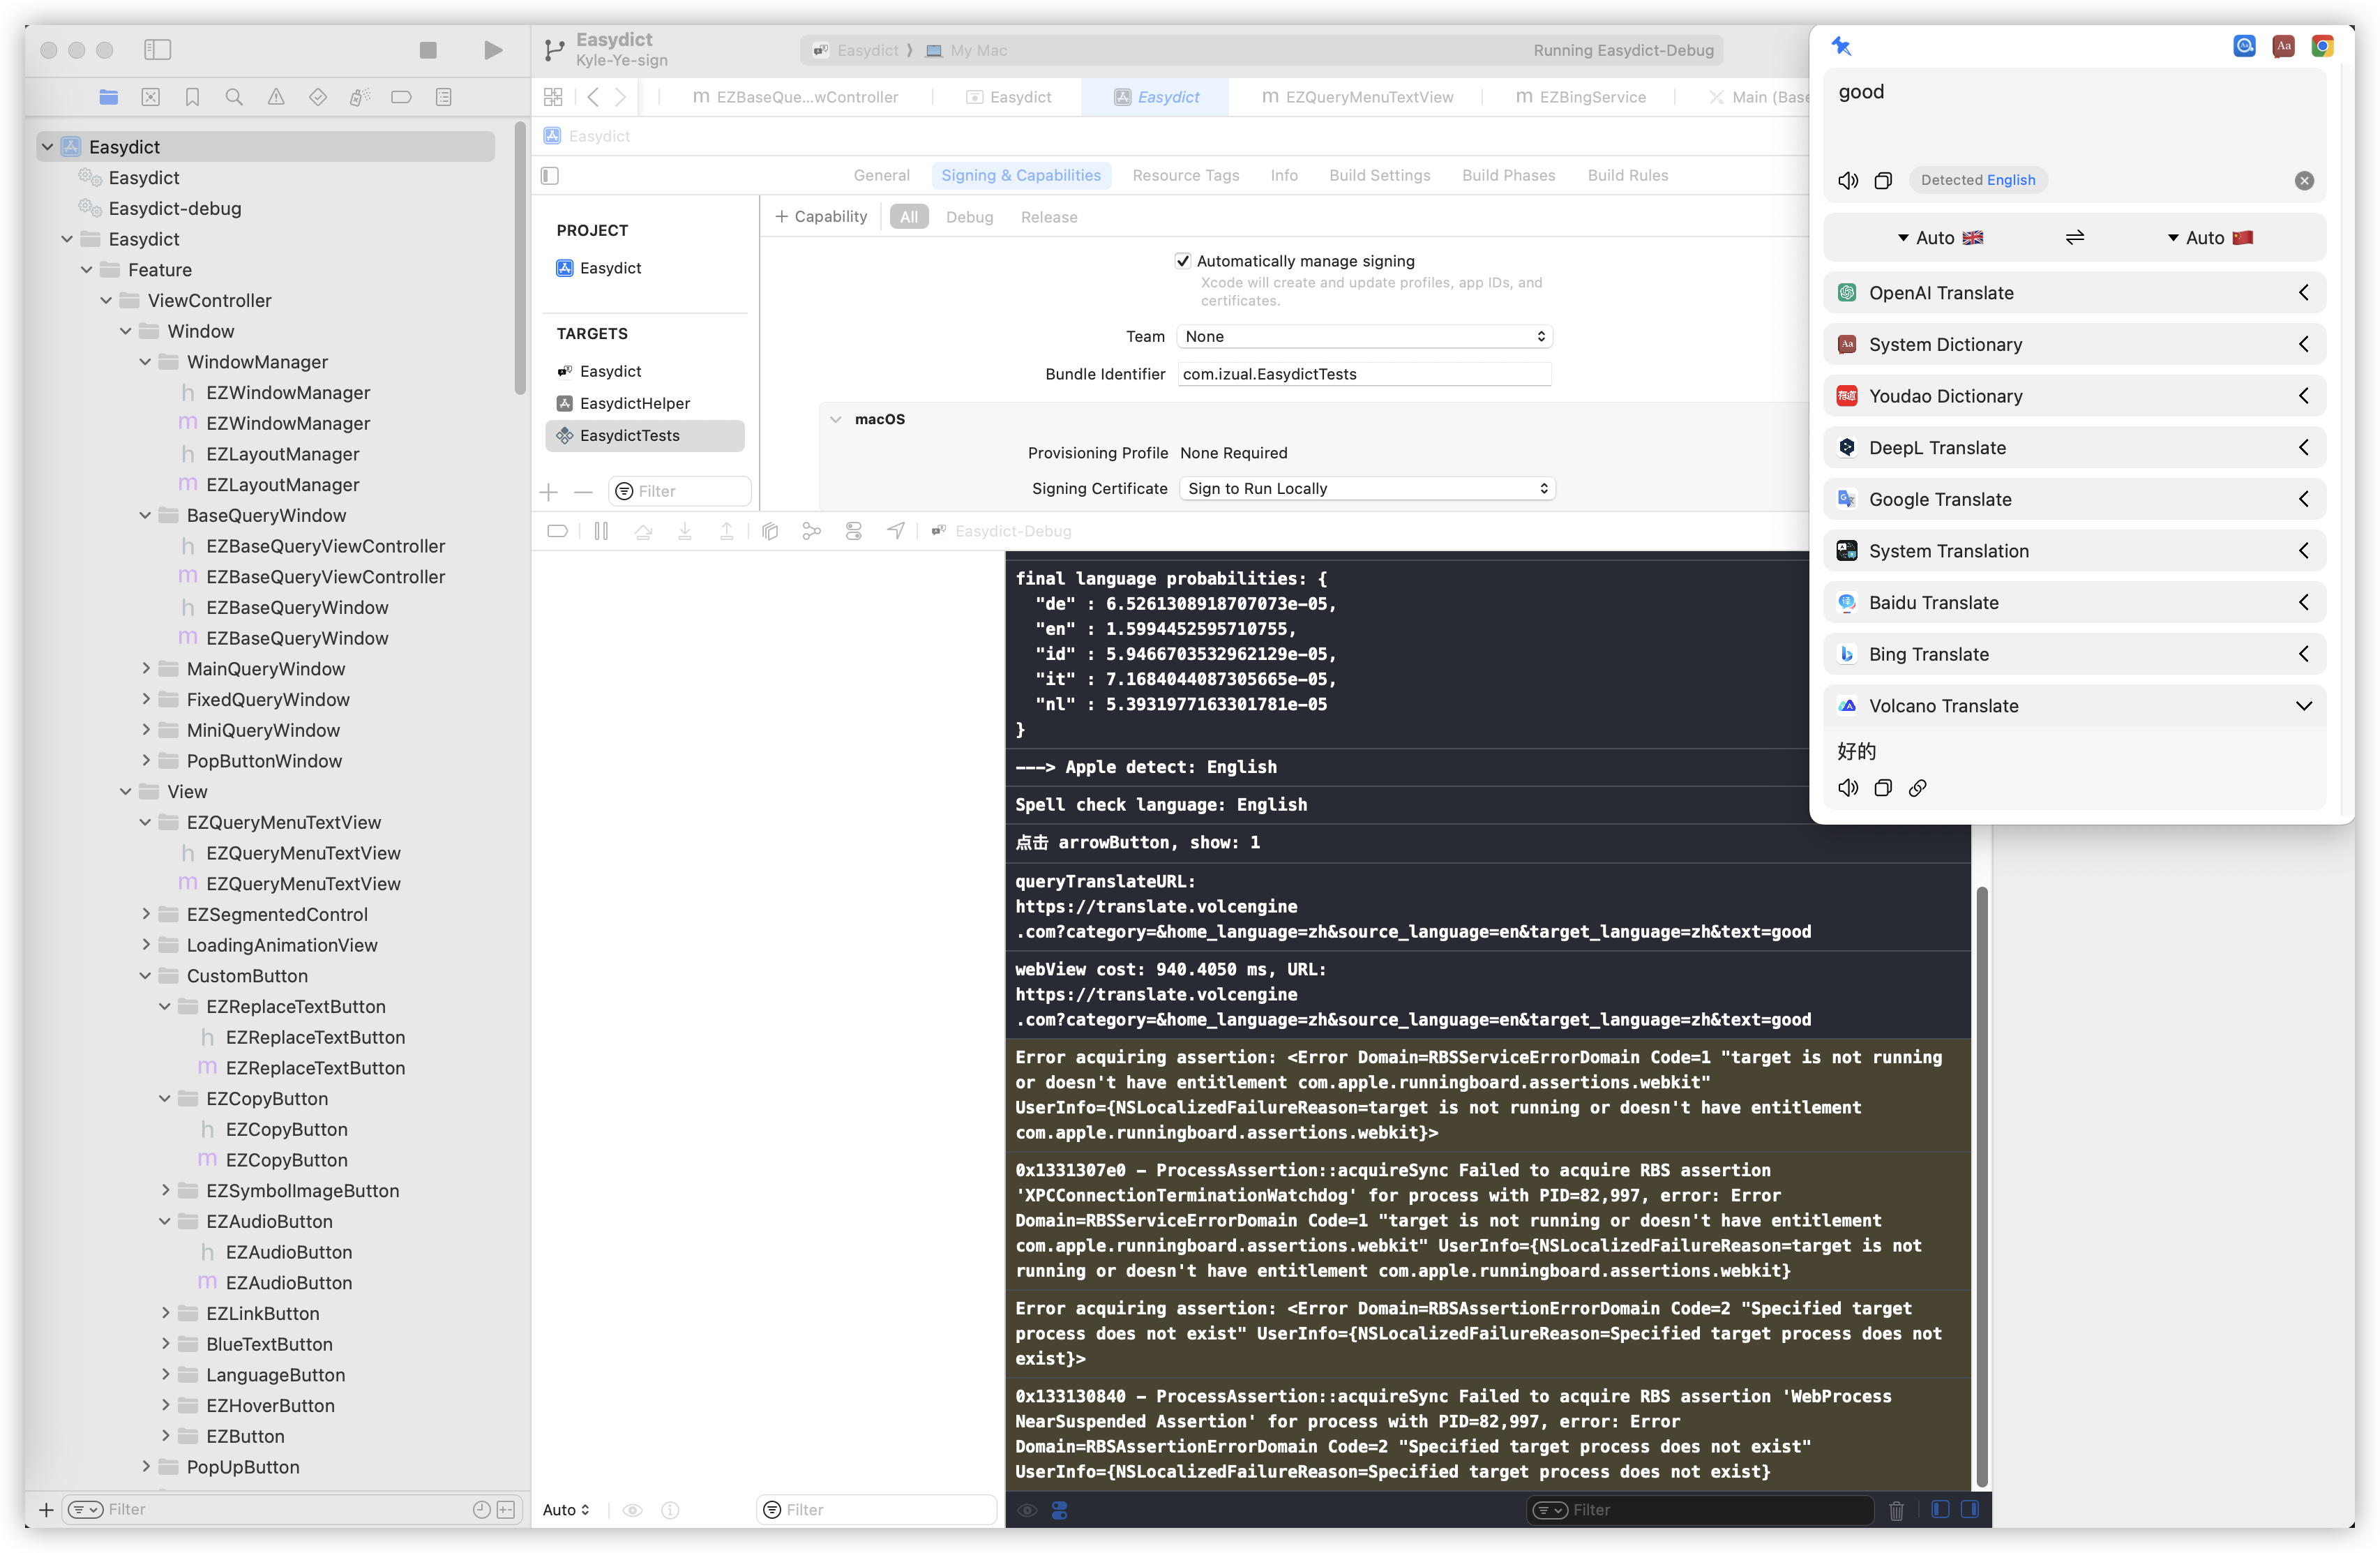Copy the Volcano translation result
This screenshot has width=2380, height=1553.
tap(1883, 788)
